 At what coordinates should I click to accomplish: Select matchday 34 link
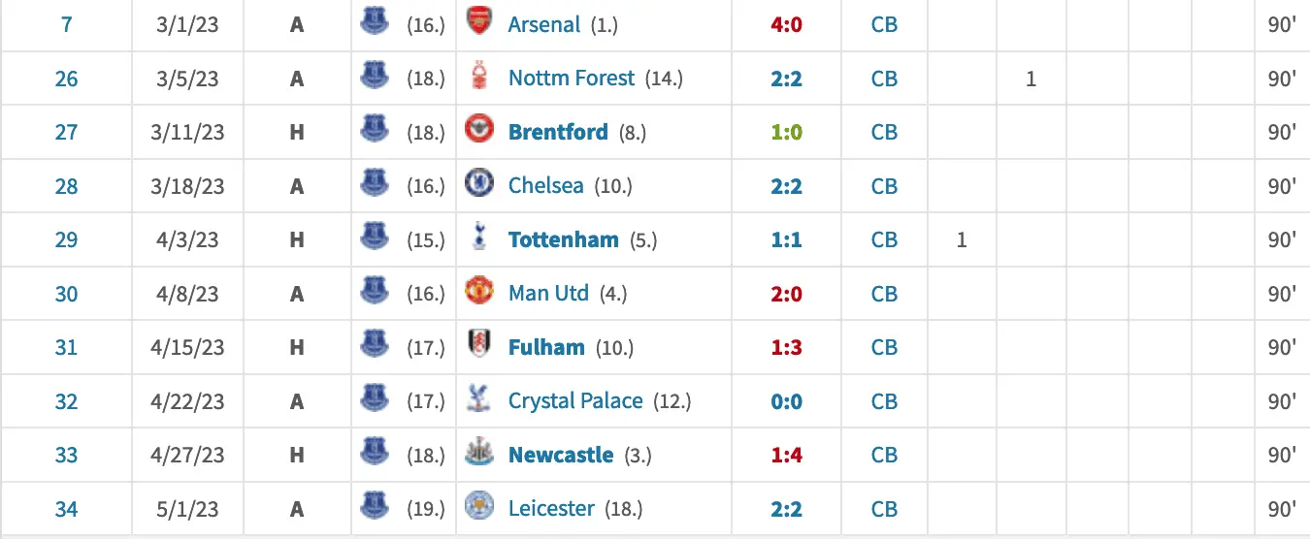tap(66, 509)
